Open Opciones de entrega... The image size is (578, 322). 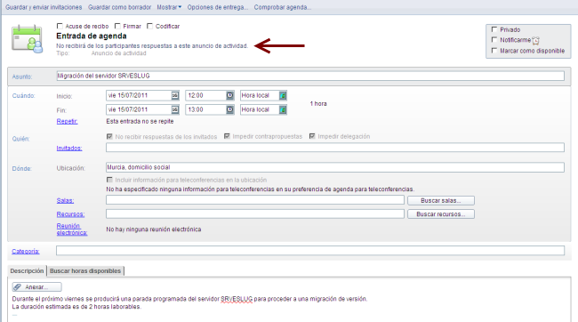[218, 7]
